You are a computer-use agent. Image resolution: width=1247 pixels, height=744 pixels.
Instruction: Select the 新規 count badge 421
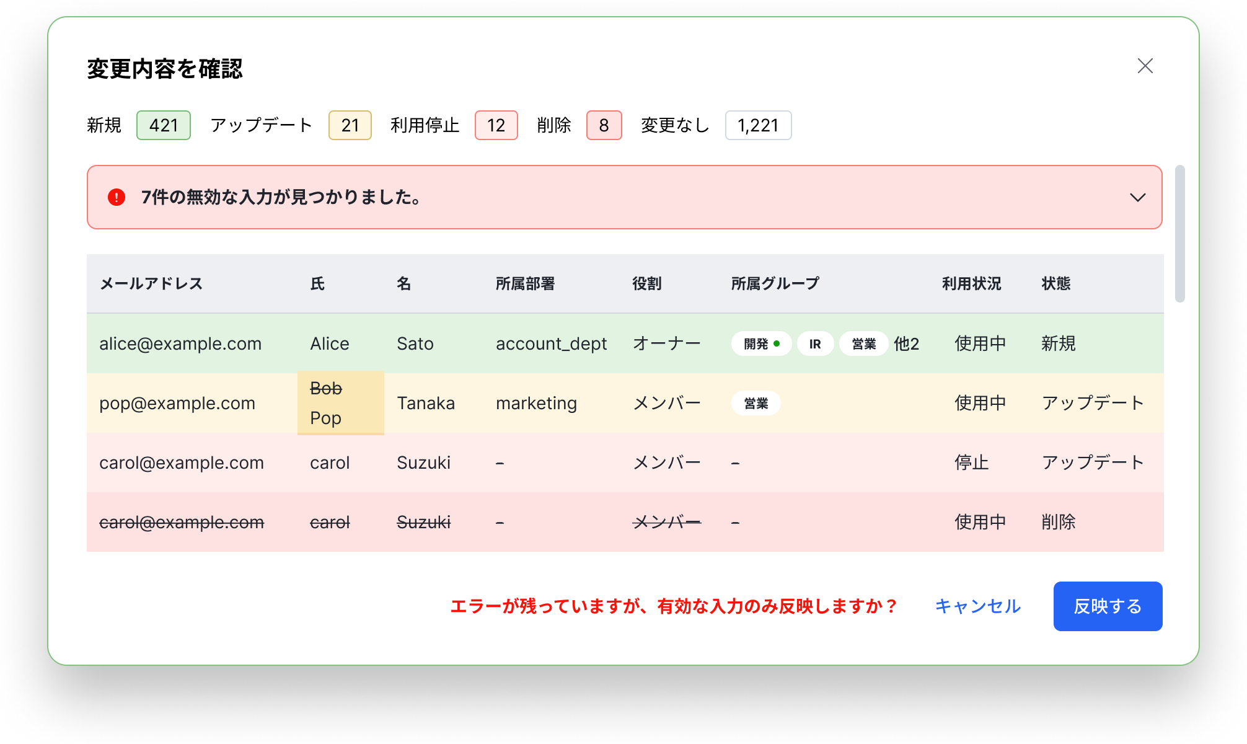164,125
